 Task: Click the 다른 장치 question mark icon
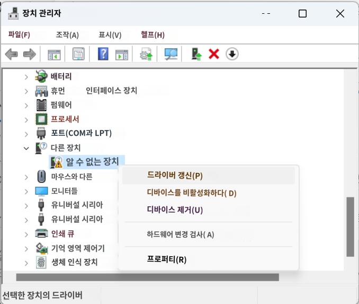tap(41, 148)
